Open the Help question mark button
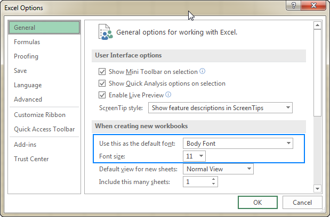This screenshot has height=217, width=330. [294, 5]
